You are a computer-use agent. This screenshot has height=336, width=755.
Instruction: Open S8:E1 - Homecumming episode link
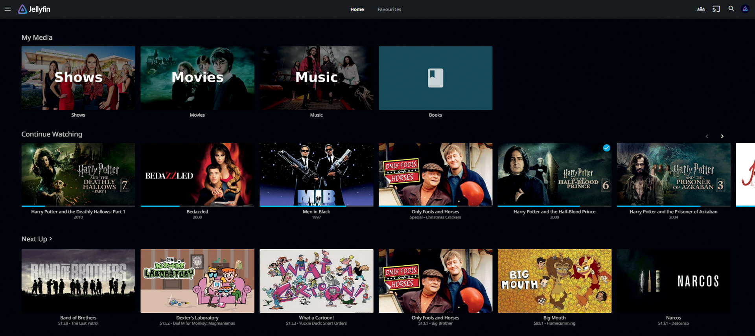point(554,323)
